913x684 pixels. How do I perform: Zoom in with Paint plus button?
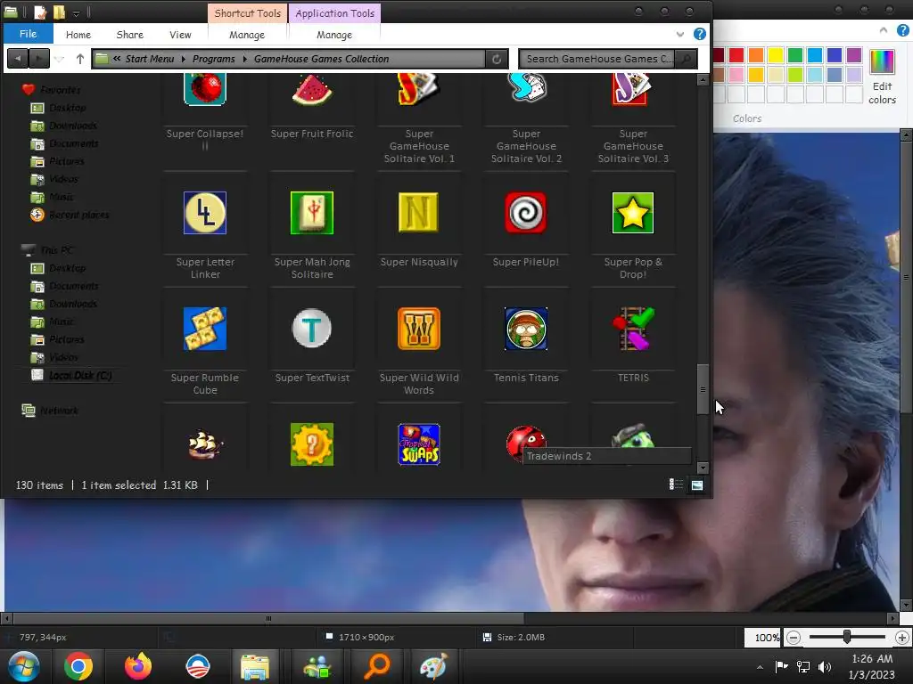click(902, 638)
